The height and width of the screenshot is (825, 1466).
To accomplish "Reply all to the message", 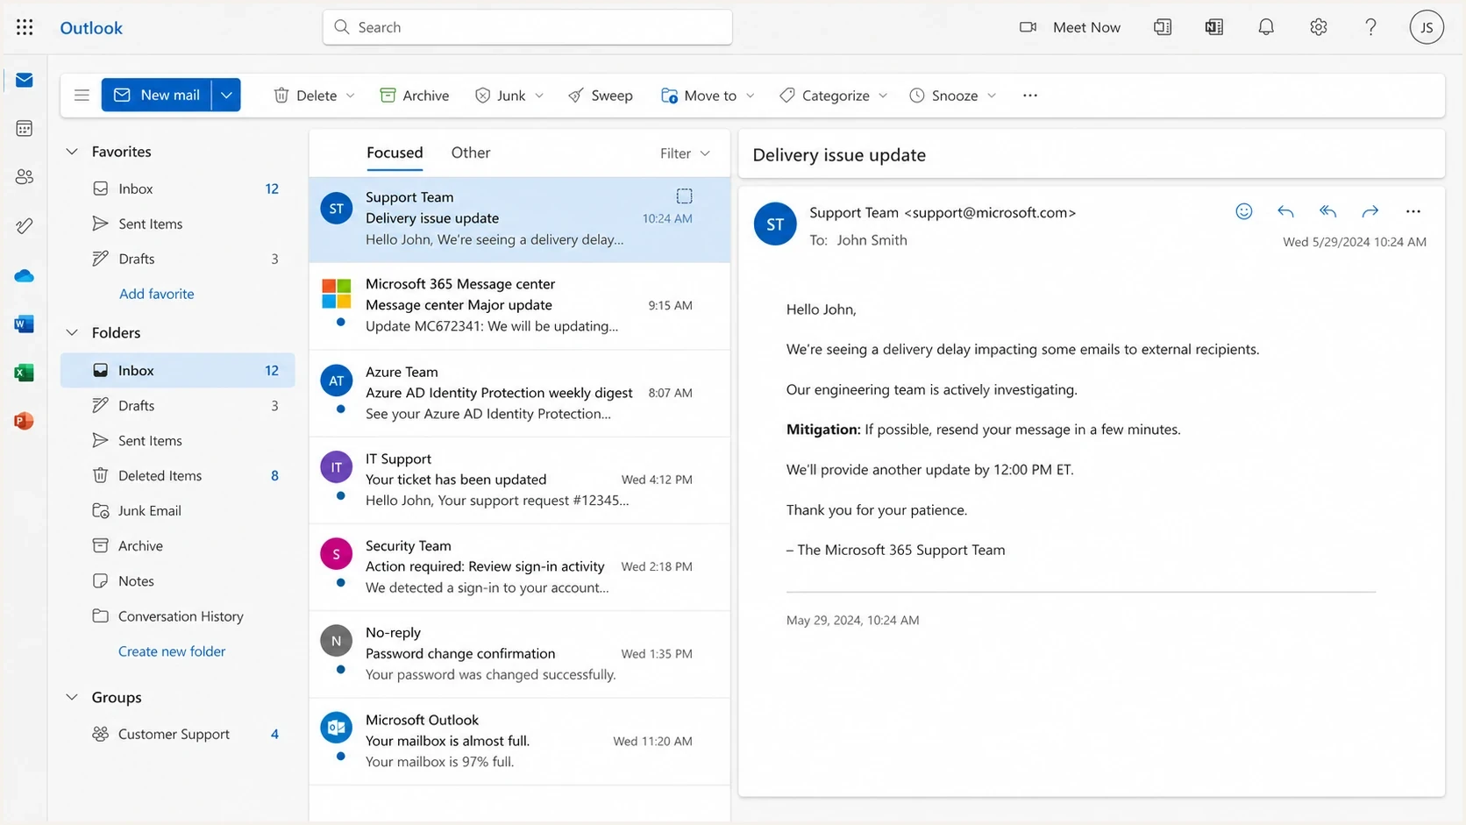I will pyautogui.click(x=1328, y=211).
